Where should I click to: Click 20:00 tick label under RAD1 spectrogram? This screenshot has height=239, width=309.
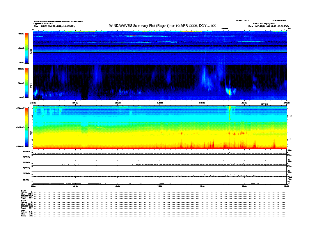tap(244, 103)
